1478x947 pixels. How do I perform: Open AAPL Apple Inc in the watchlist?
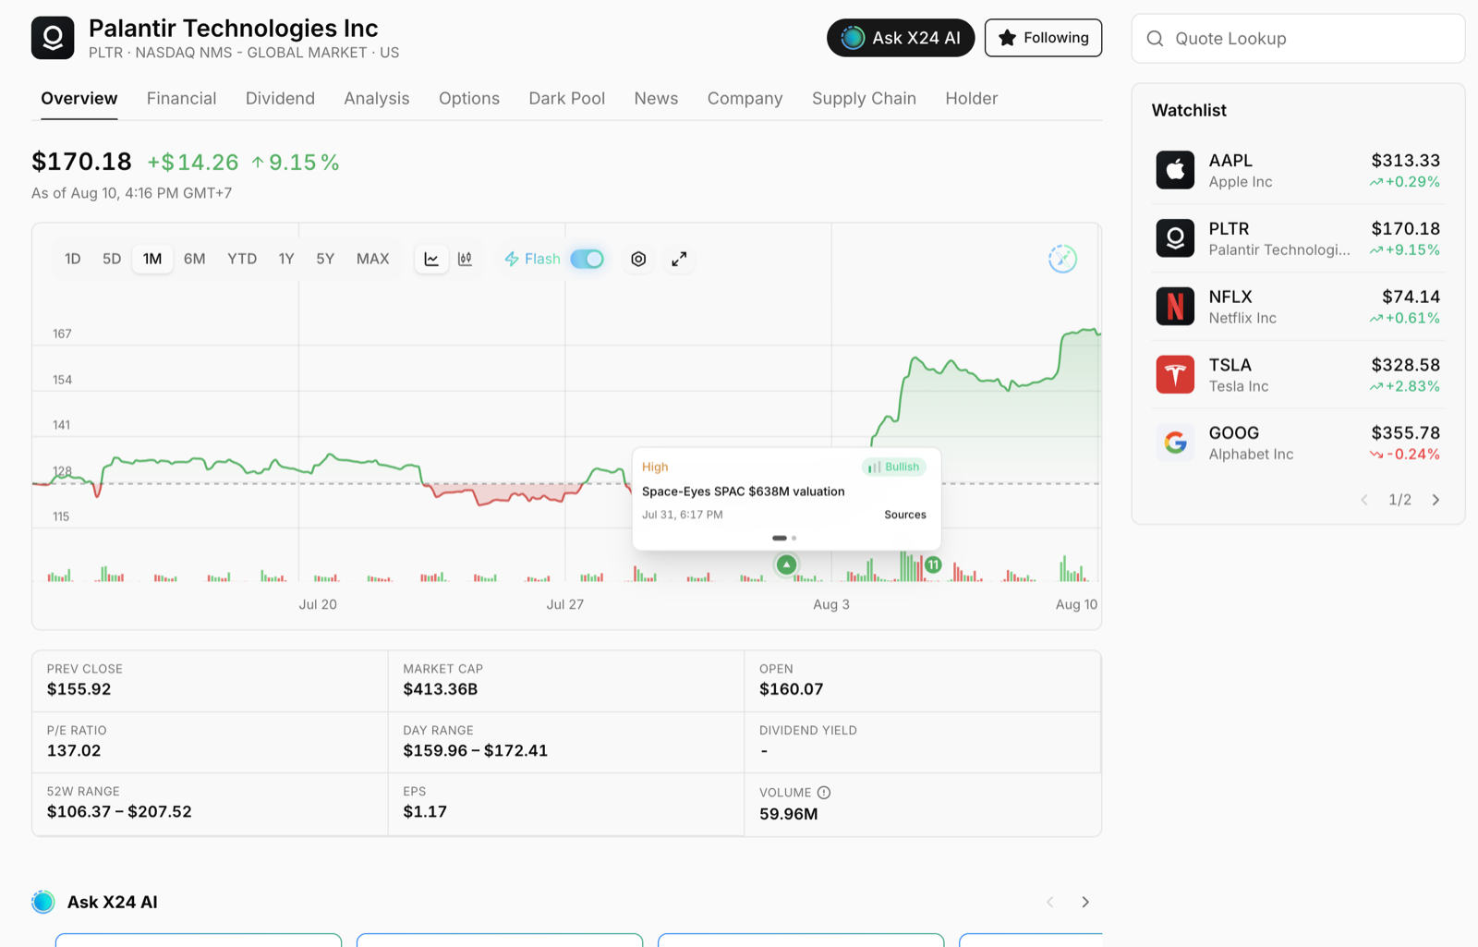tap(1298, 171)
